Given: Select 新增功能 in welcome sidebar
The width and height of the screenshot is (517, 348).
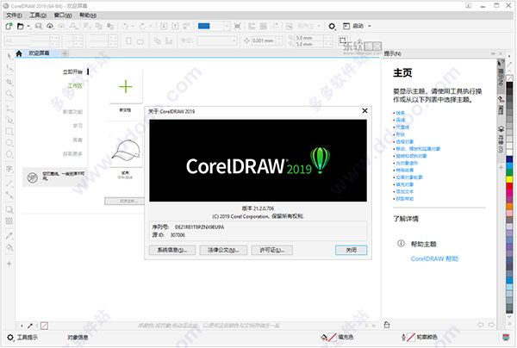Looking at the screenshot, I should pos(72,112).
